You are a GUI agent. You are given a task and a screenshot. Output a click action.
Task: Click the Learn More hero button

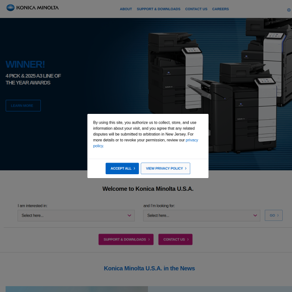click(x=23, y=106)
